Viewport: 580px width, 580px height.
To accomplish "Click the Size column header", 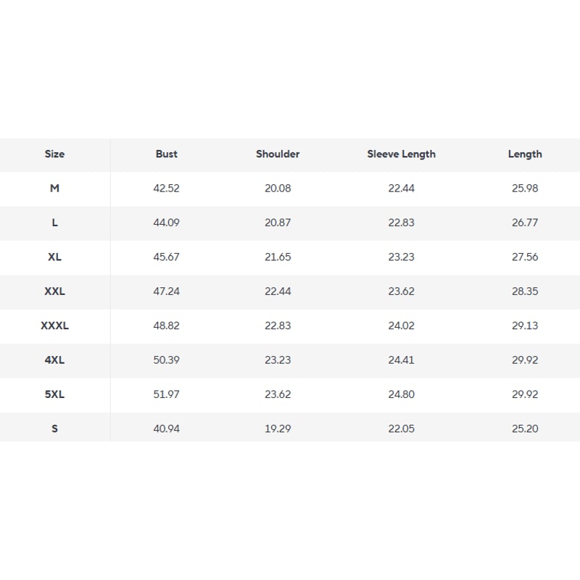I will (x=54, y=154).
